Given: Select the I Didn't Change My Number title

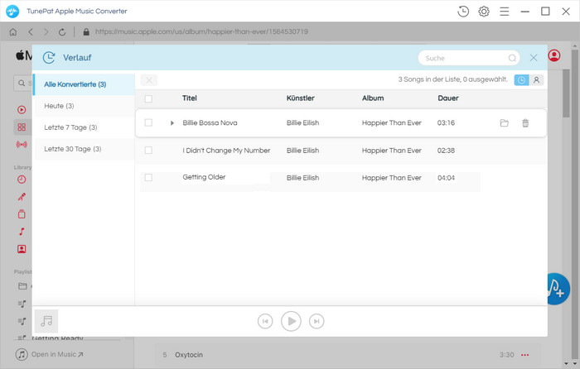Looking at the screenshot, I should click(226, 151).
